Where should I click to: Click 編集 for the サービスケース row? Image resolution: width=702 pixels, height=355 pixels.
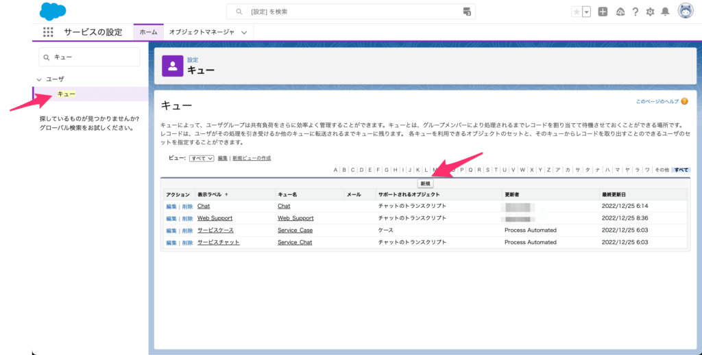point(171,231)
